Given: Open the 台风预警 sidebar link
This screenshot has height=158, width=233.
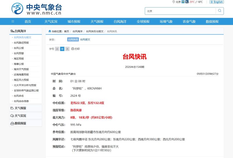Looking at the screenshot, I should click(19, 53).
